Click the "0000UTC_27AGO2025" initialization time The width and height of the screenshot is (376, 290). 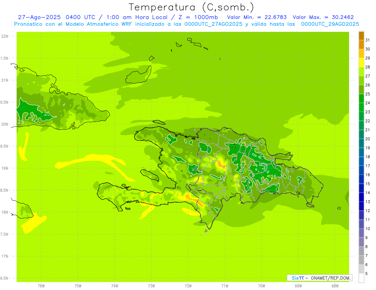(x=213, y=24)
